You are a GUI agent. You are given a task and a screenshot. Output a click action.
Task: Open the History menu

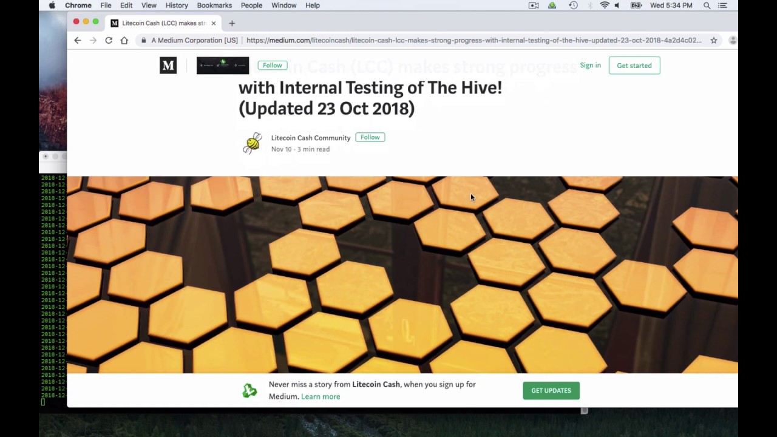click(177, 5)
